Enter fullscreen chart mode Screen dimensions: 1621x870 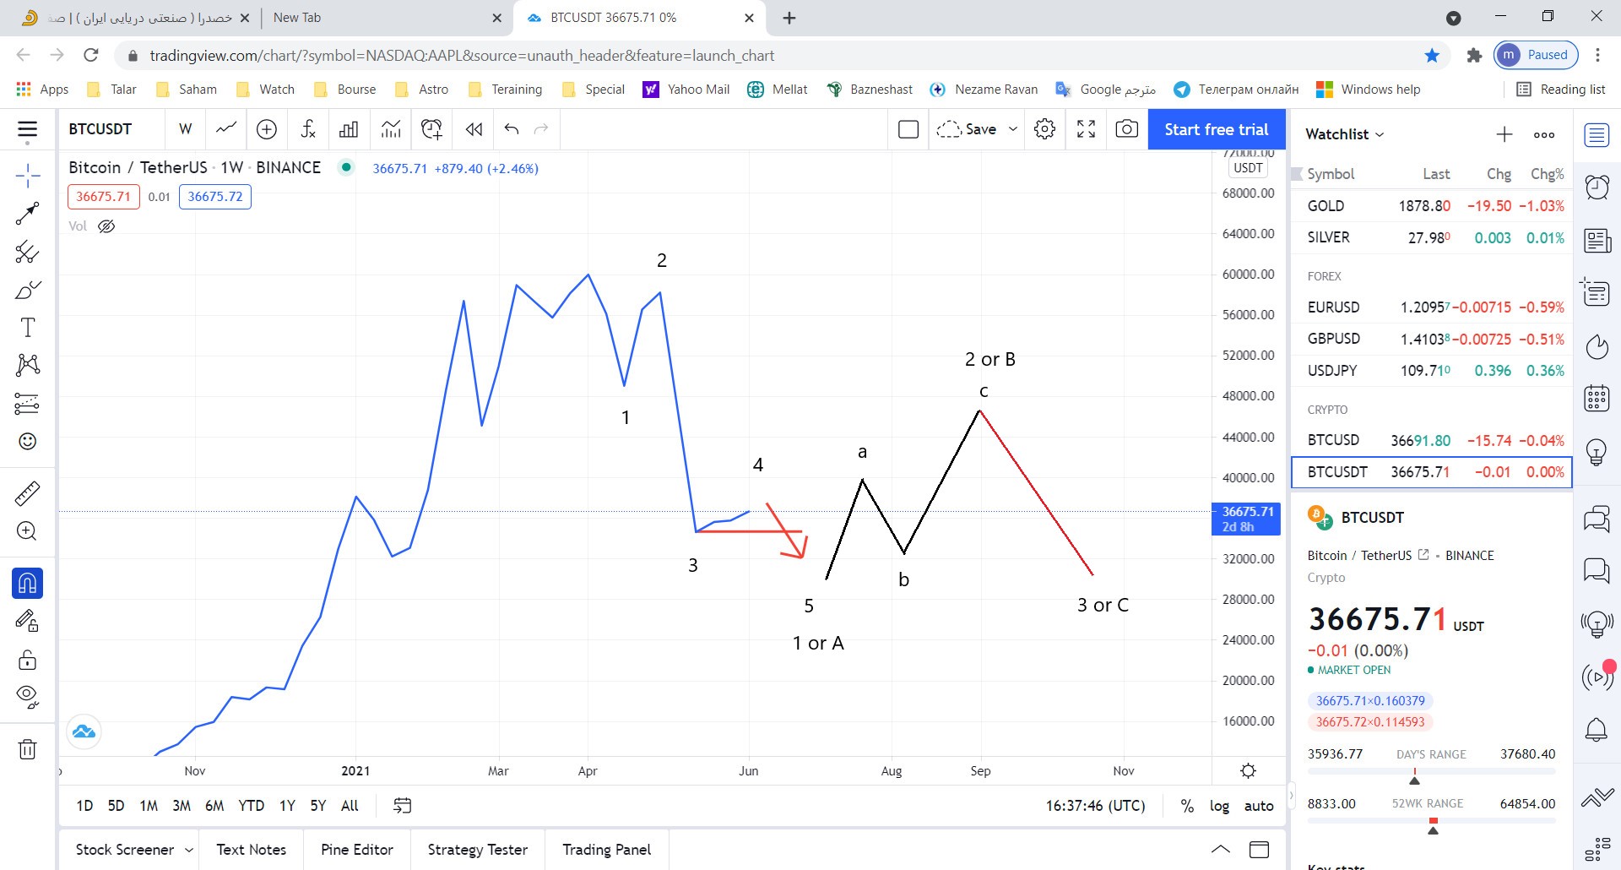1086,129
